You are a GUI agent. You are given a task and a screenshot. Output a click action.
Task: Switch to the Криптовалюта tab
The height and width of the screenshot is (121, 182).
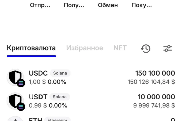pos(31,48)
